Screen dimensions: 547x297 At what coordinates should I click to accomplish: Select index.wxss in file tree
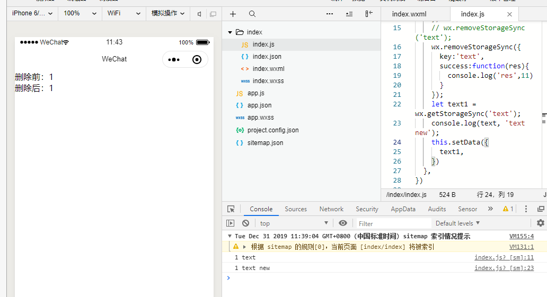pyautogui.click(x=302, y=81)
